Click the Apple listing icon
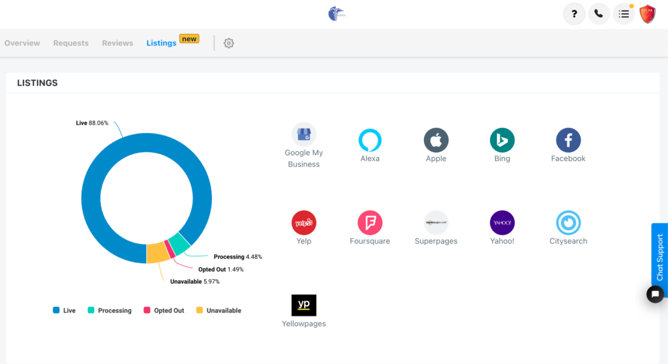668x364 pixels. coord(436,140)
